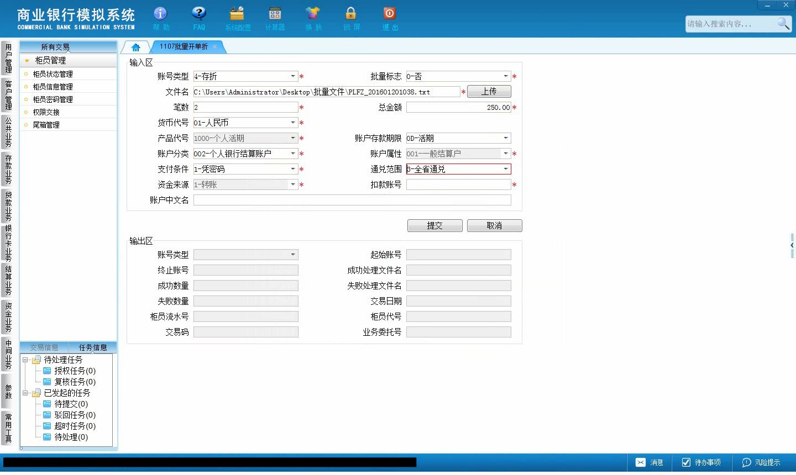Close the 1107批量开单折 tab
796x475 pixels.
point(215,47)
